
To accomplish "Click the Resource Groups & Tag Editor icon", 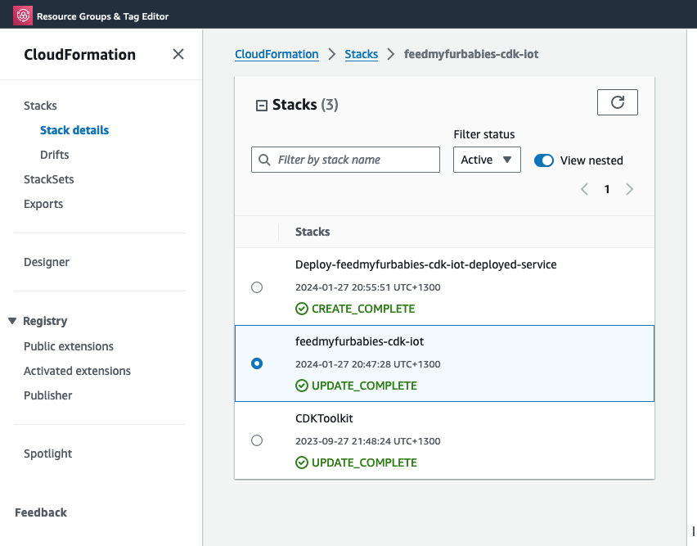I will (x=23, y=16).
